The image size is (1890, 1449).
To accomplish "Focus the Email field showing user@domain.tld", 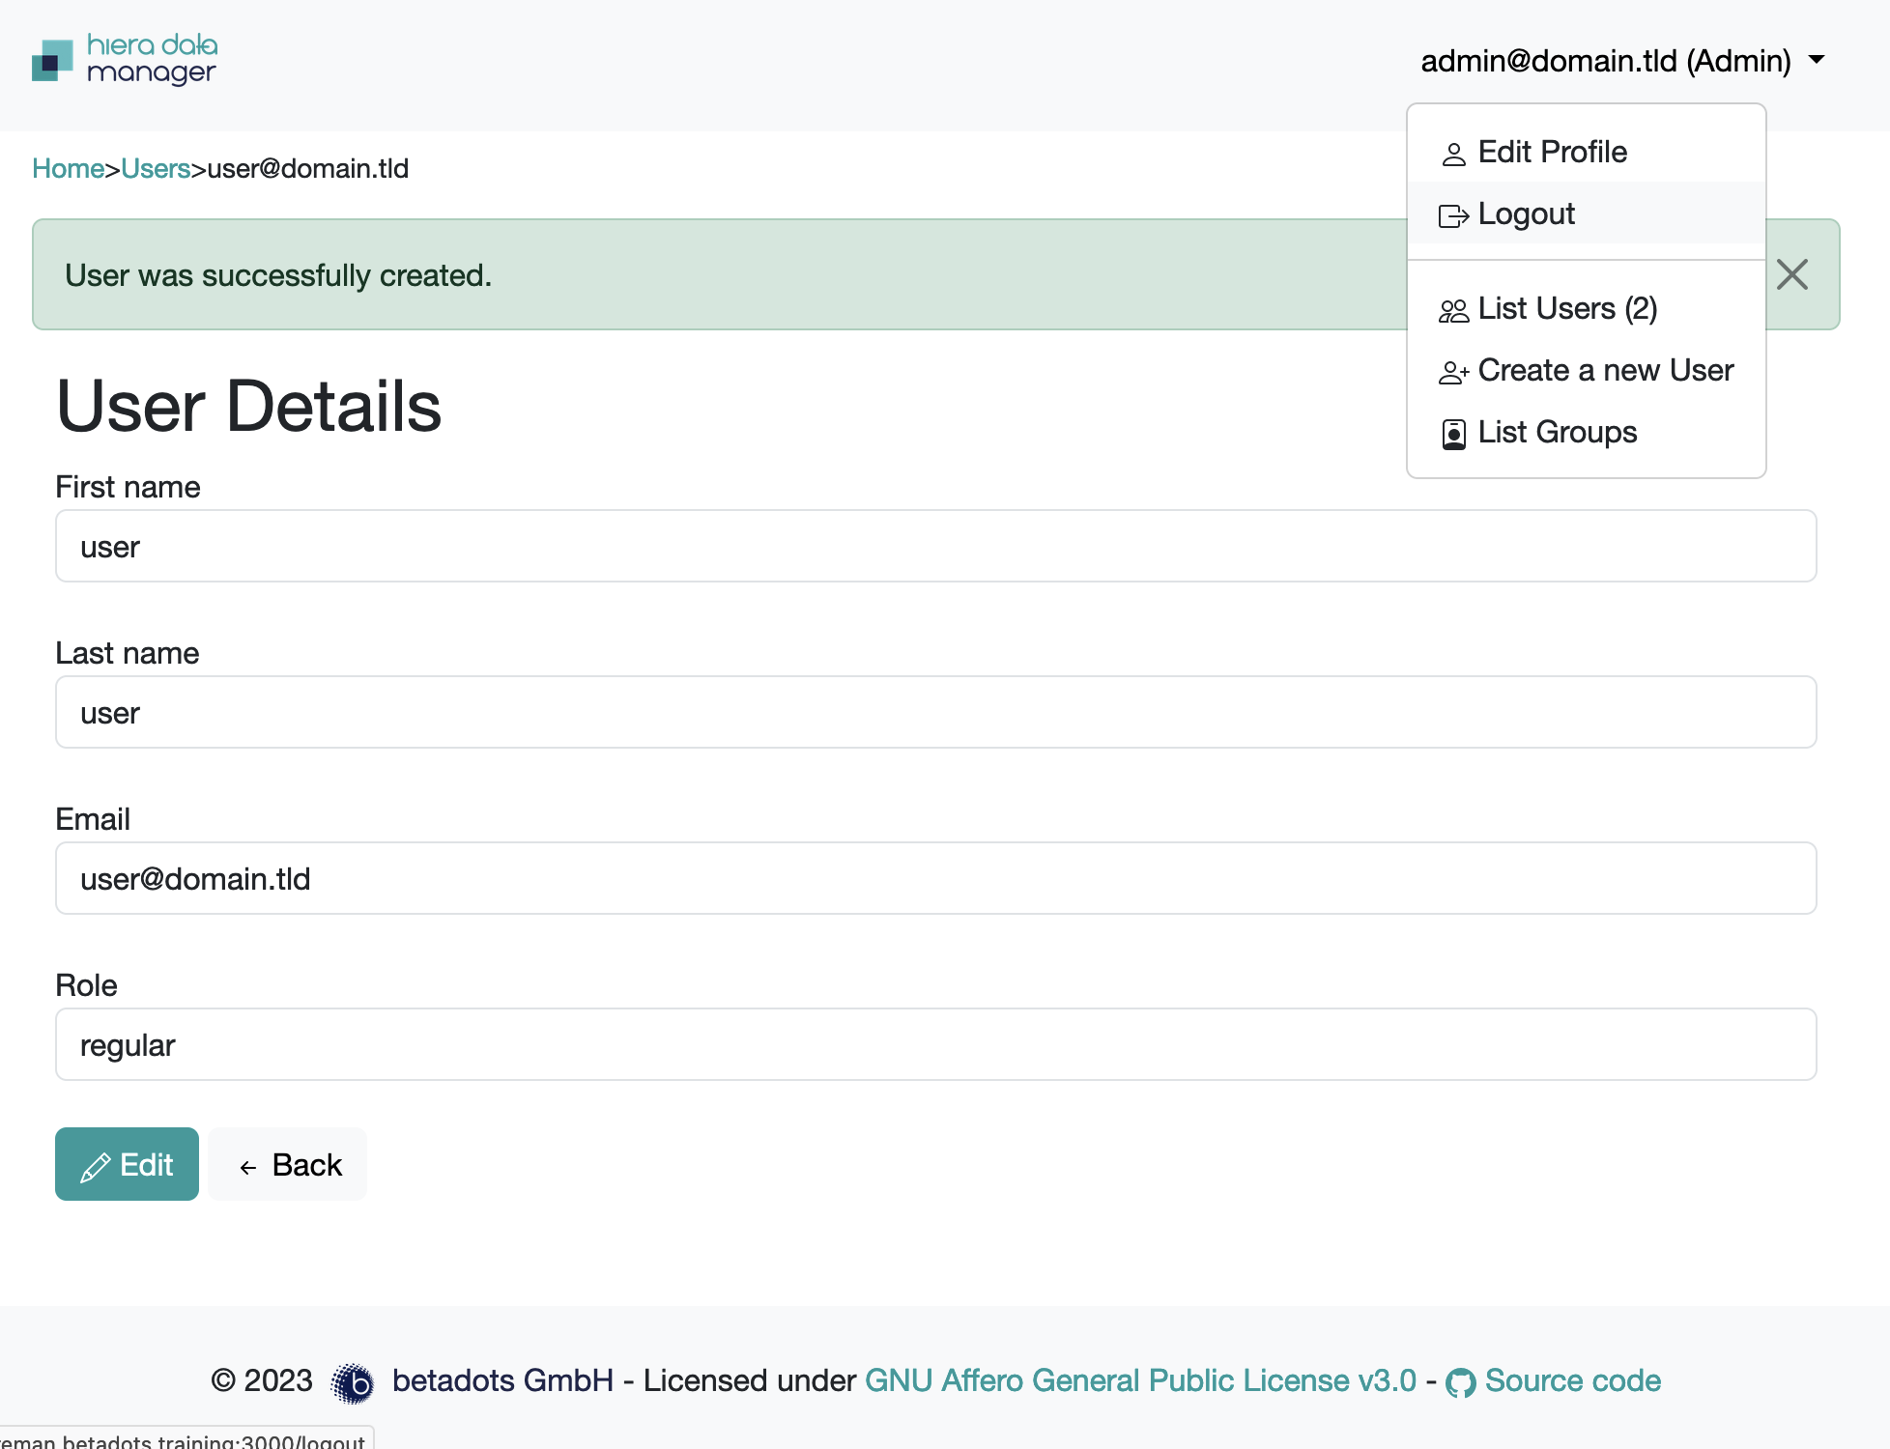I will [x=935, y=878].
